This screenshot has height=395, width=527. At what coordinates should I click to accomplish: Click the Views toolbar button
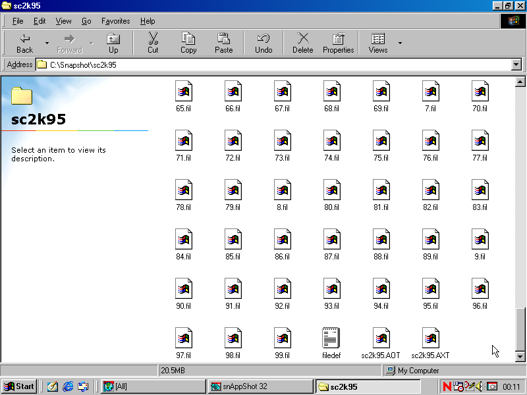pyautogui.click(x=378, y=43)
